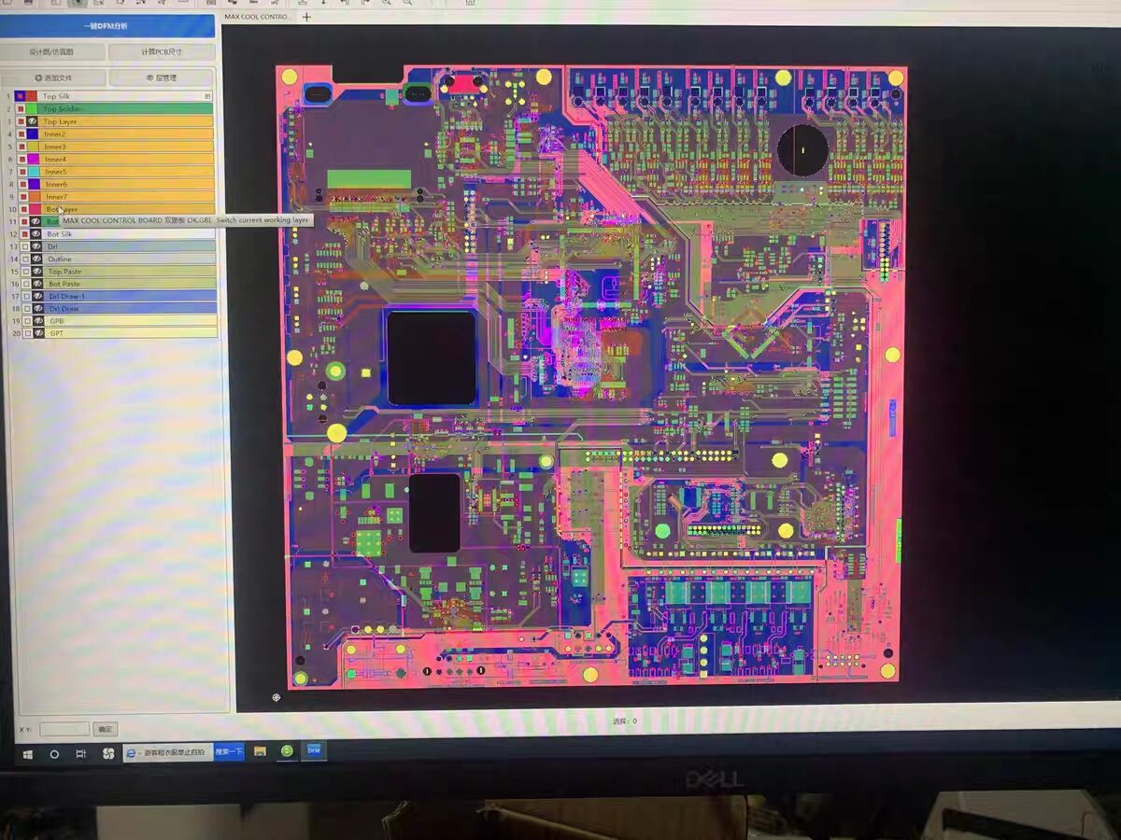Viewport: 1121px width, 840px height.
Task: Open the DFM app icon on the taskbar
Action: (314, 752)
